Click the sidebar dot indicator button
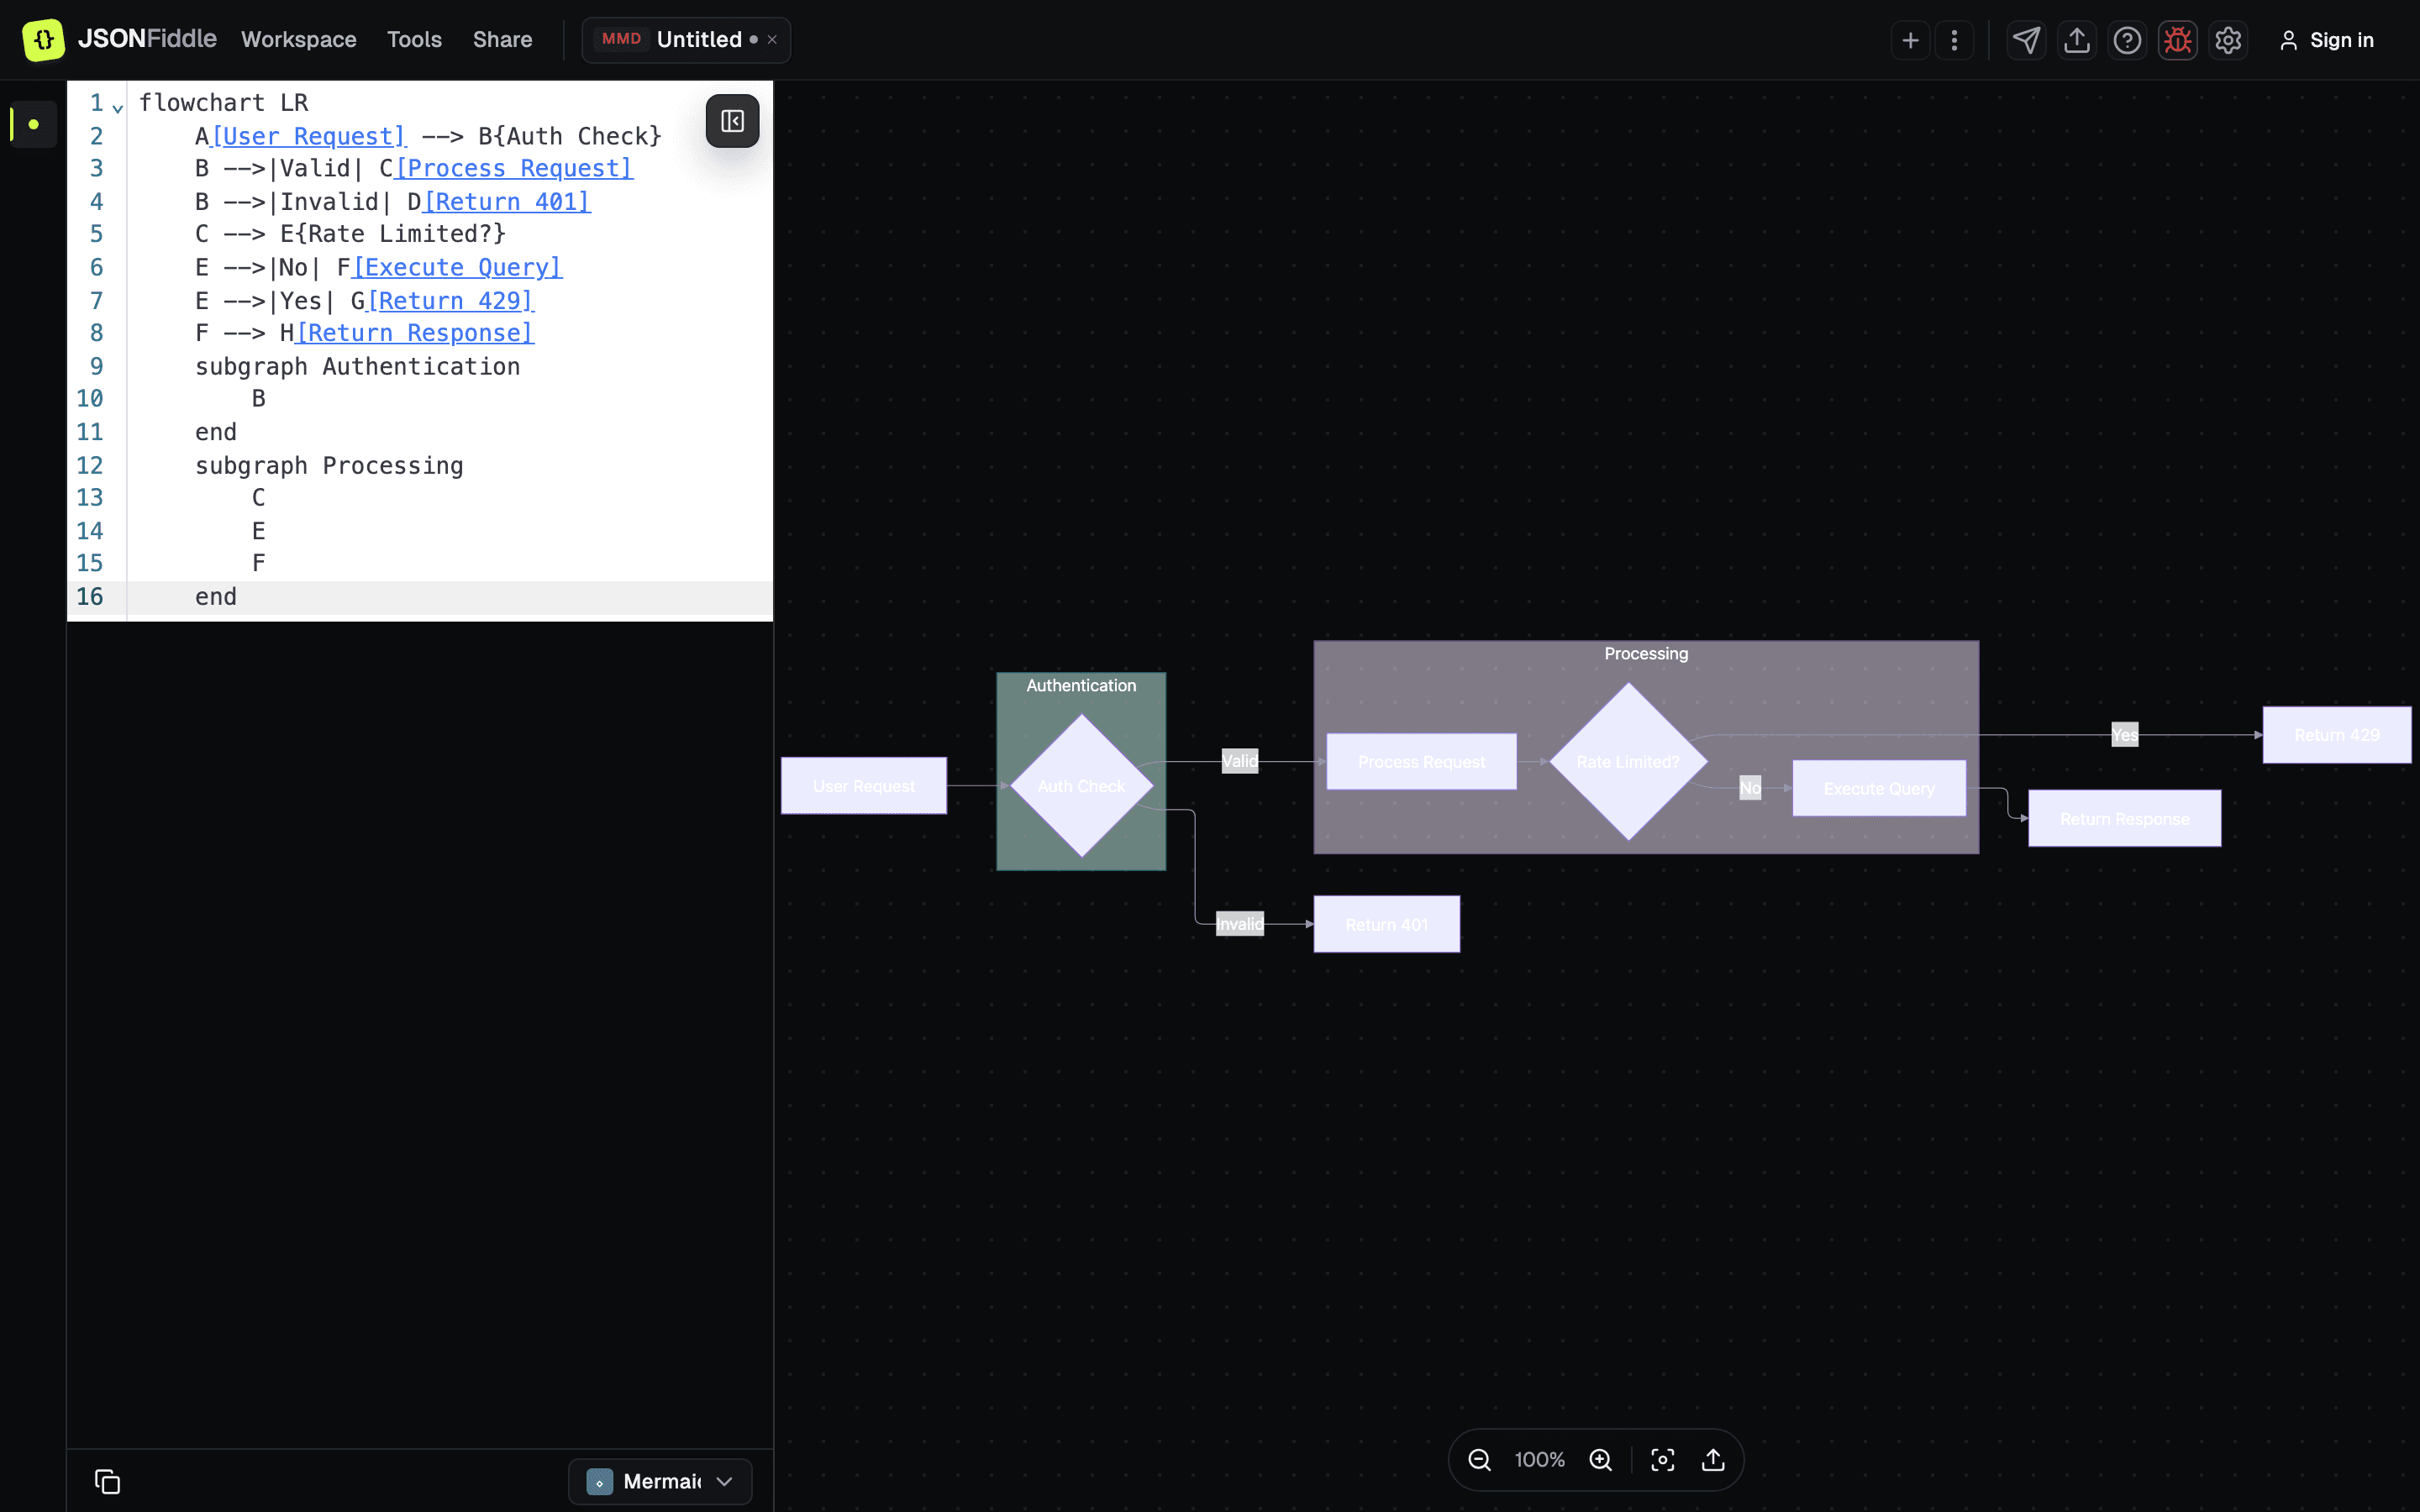2420x1512 pixels. pyautogui.click(x=34, y=124)
